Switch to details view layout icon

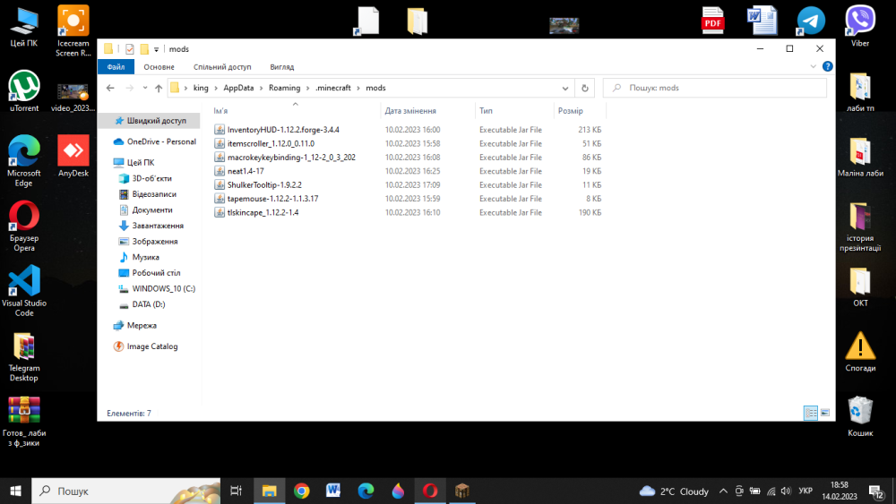tap(810, 413)
